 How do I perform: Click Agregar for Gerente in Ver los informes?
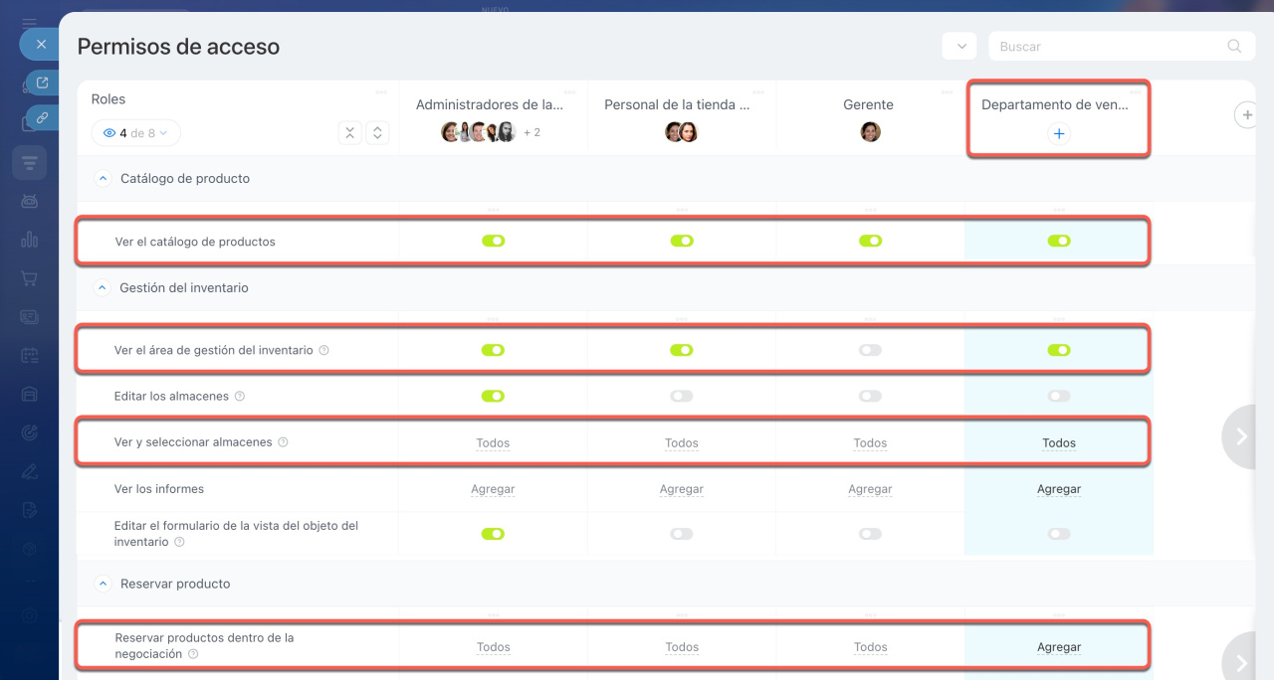870,489
